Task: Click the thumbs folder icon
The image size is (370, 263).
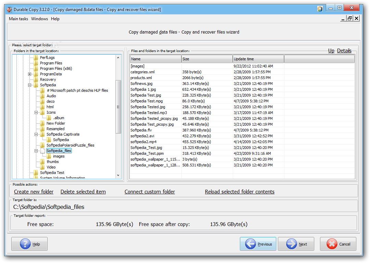Action: point(42,162)
